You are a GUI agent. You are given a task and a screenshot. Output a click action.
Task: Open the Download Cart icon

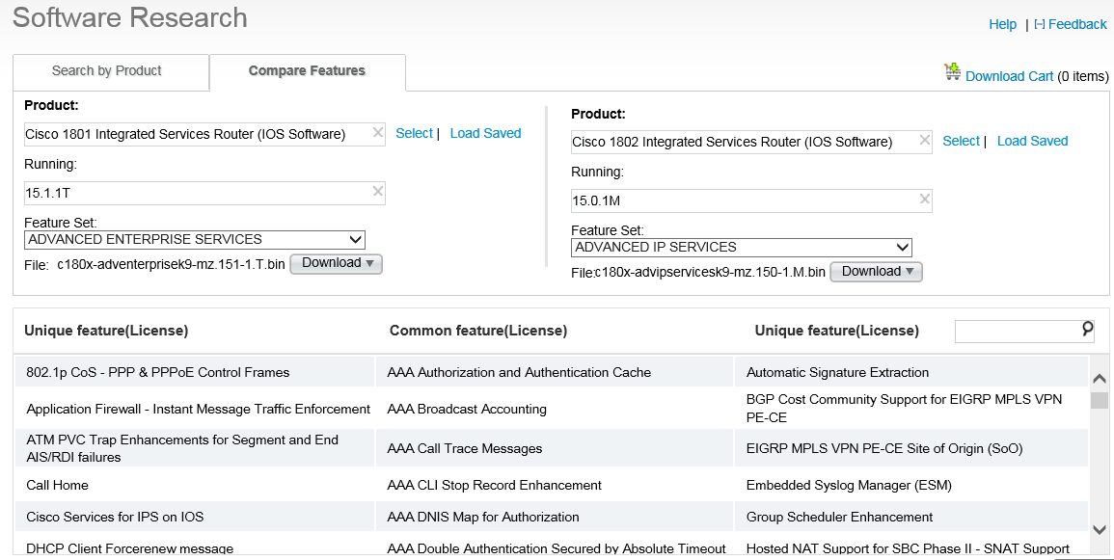coord(952,71)
